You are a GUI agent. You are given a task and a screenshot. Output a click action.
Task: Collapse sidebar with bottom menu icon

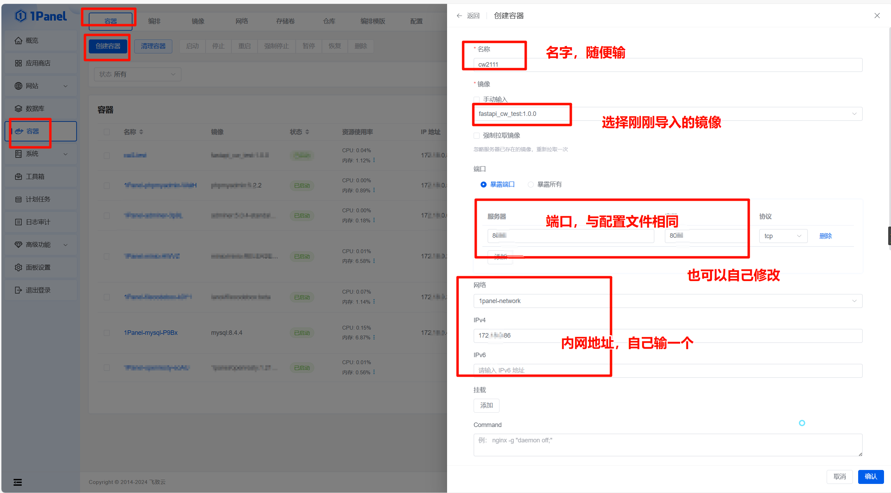[x=17, y=482]
